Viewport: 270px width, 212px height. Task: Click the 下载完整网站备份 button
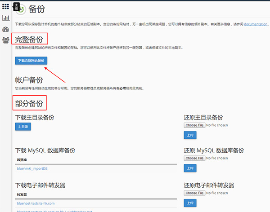point(31,61)
